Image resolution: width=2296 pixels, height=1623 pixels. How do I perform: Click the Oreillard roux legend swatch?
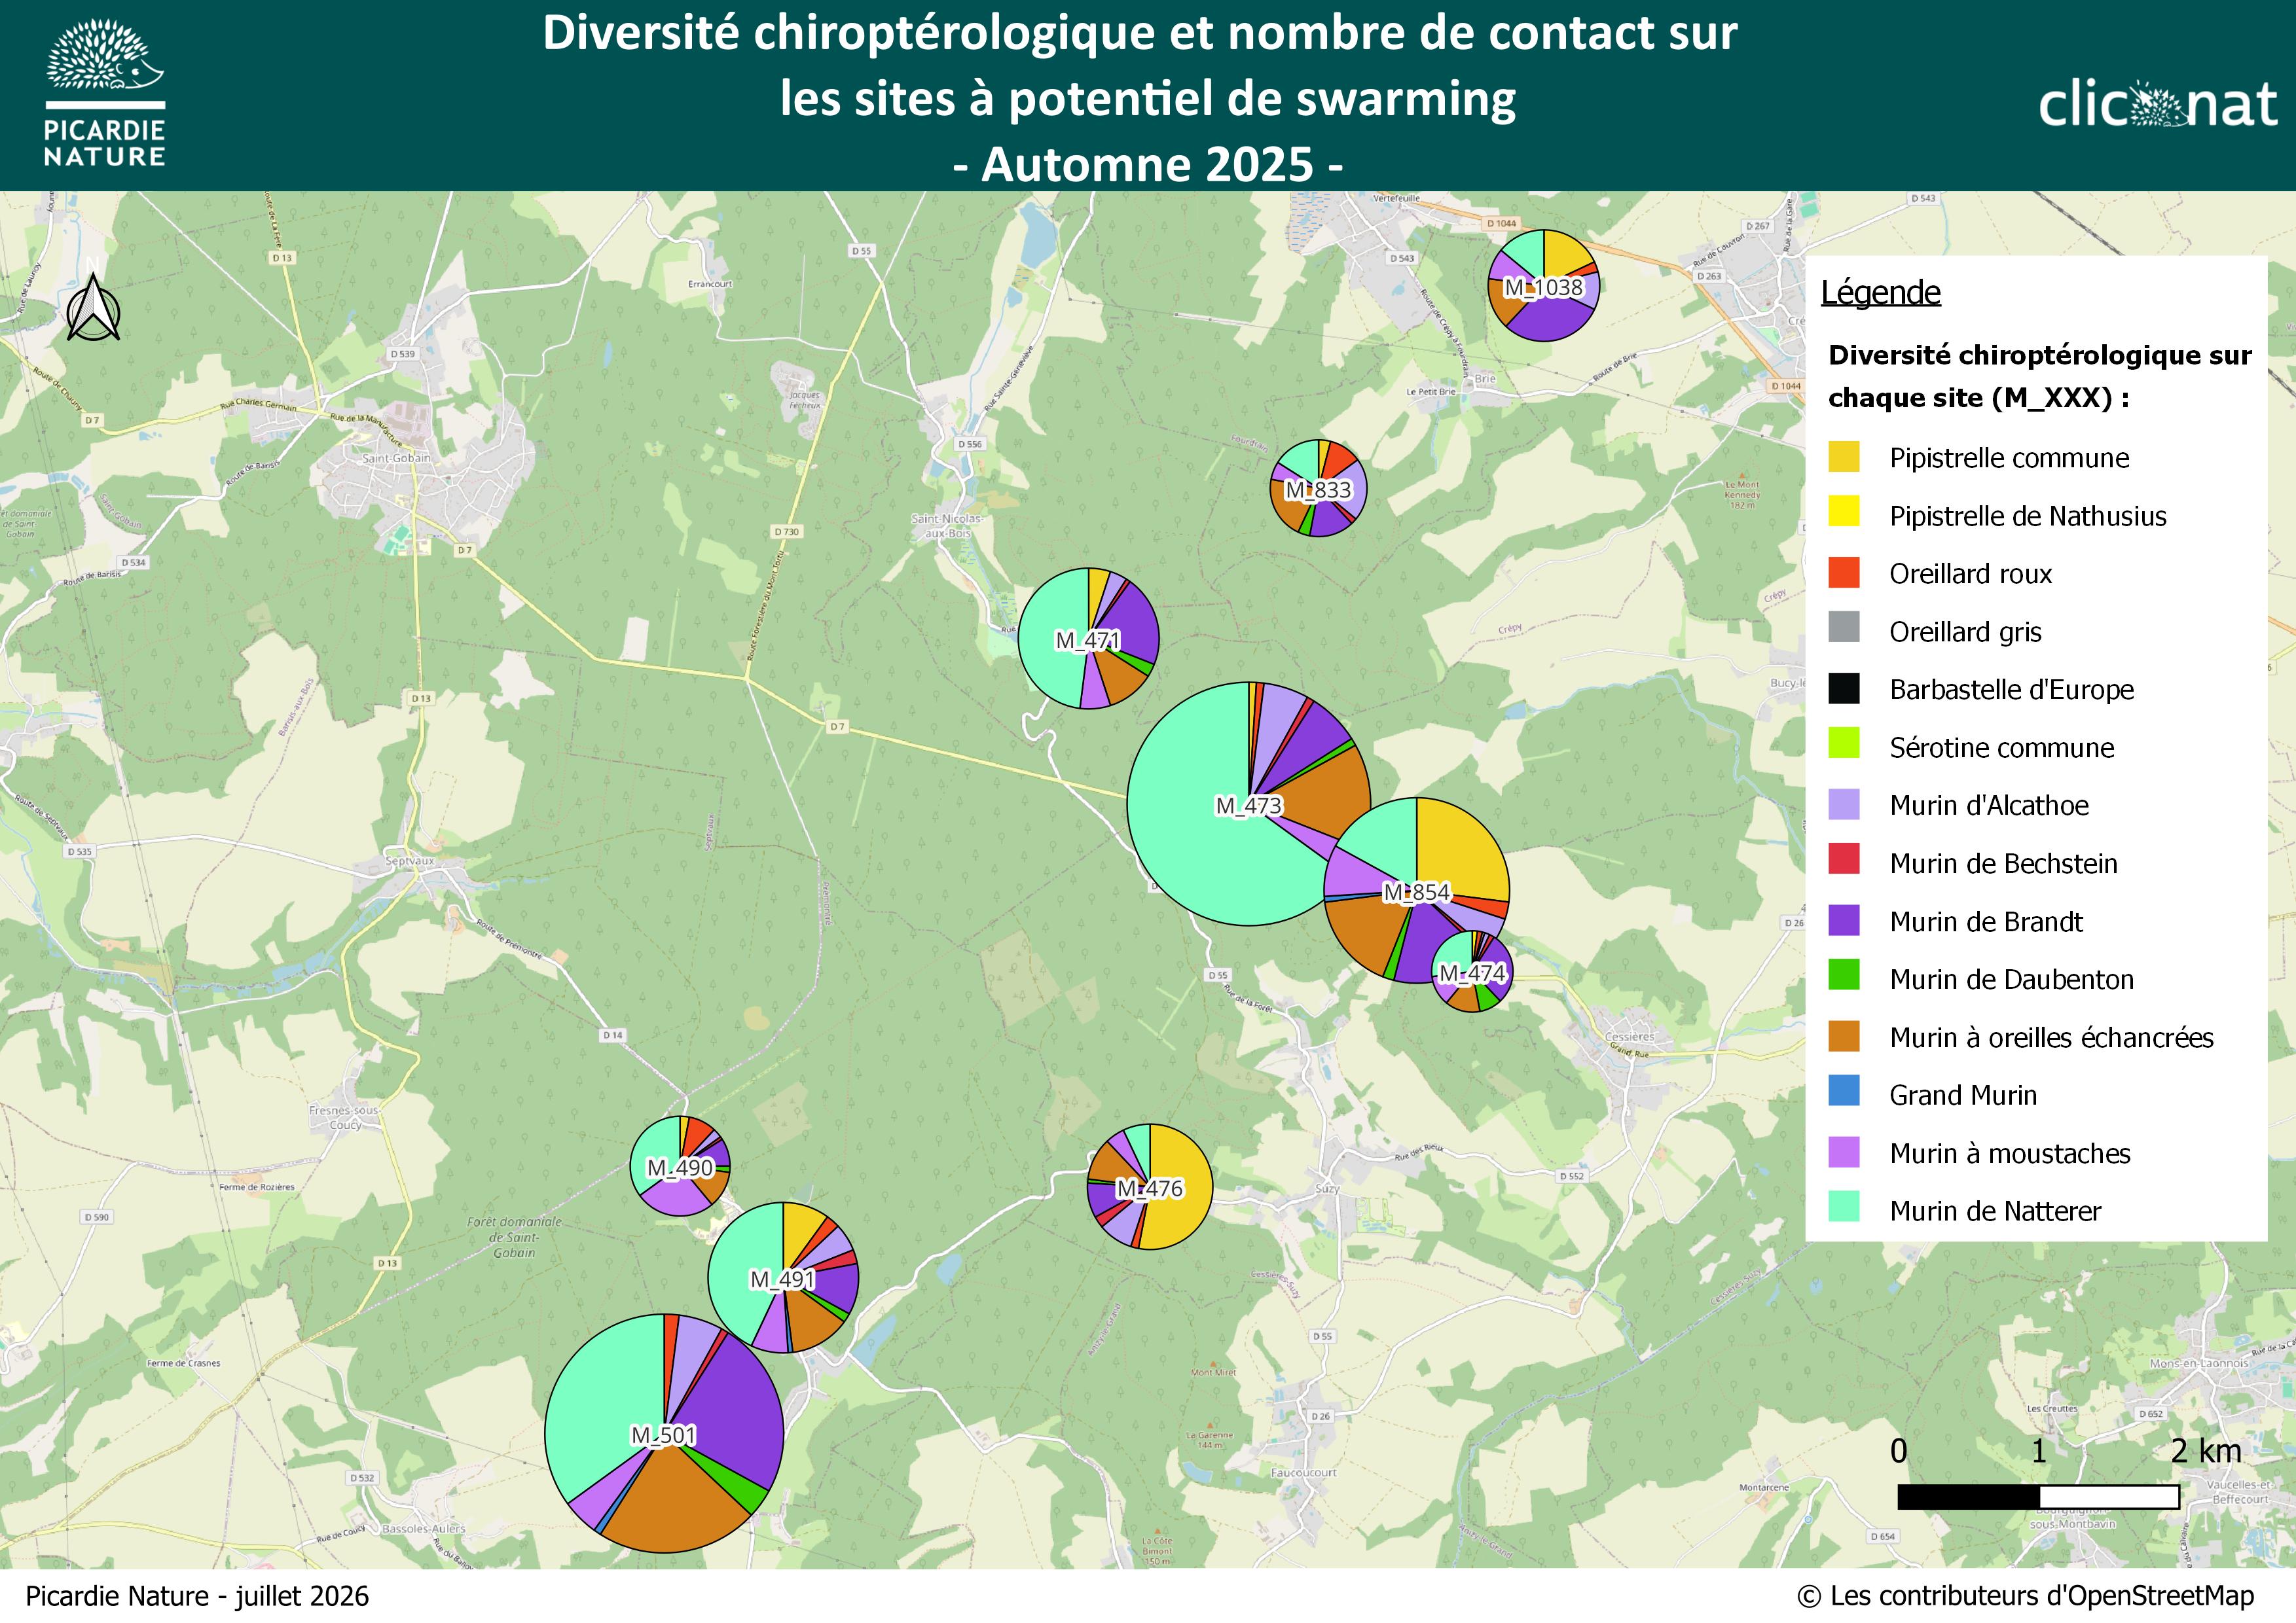coord(1844,573)
